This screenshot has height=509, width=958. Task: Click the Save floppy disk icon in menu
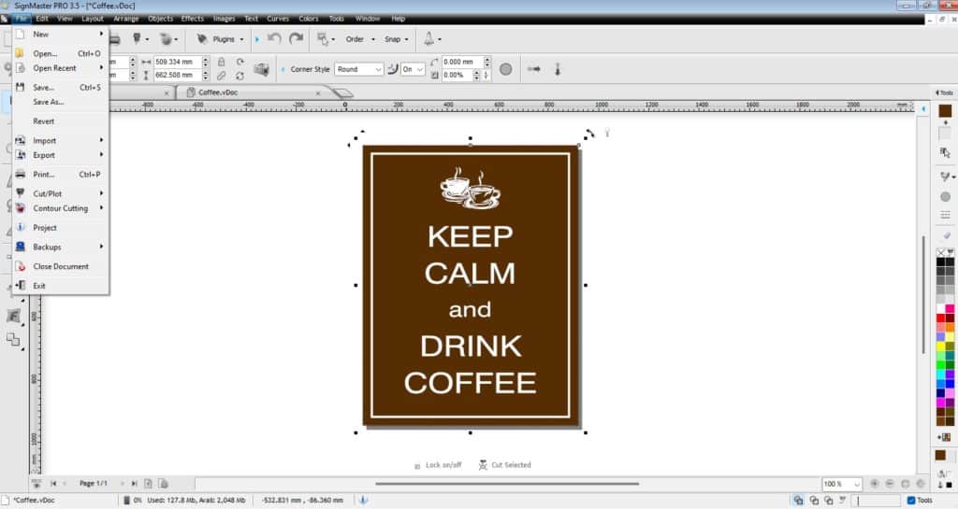(x=21, y=87)
